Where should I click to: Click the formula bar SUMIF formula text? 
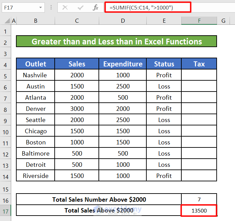(141, 7)
